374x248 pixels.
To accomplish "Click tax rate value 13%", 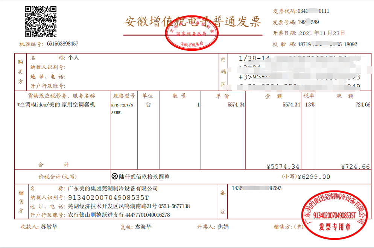I will click(310, 105).
